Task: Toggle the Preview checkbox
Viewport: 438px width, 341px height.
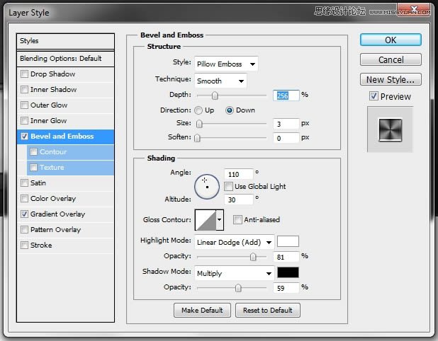Action: click(x=374, y=96)
